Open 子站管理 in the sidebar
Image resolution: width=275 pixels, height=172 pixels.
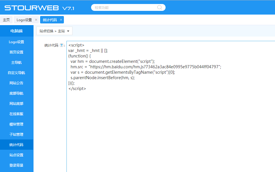pyautogui.click(x=17, y=135)
